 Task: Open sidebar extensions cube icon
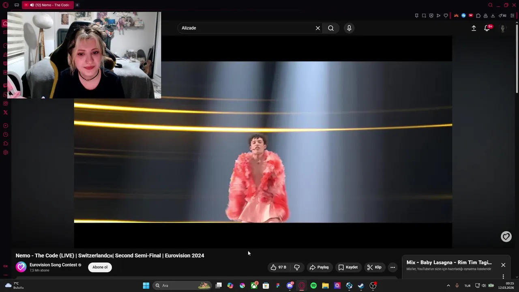click(x=5, y=144)
